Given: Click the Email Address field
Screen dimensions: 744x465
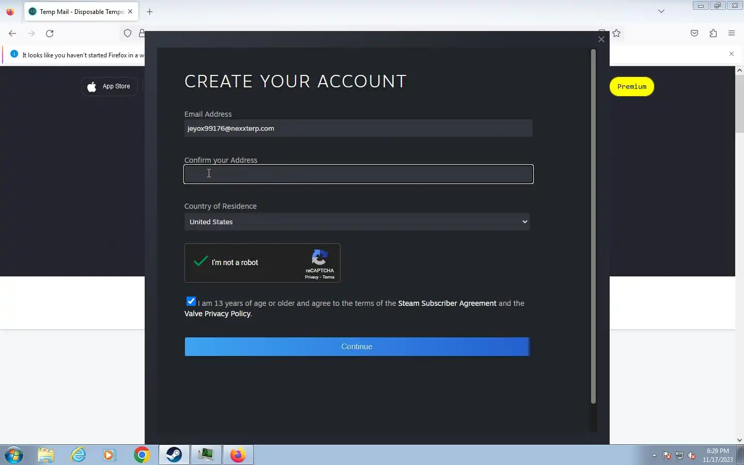Looking at the screenshot, I should (x=359, y=128).
